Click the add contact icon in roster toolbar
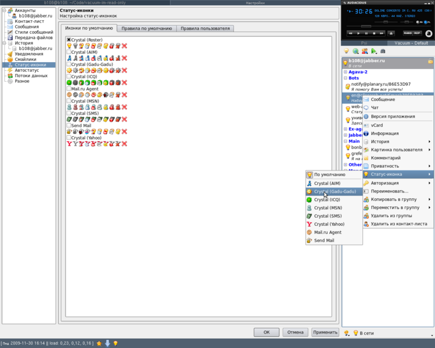 tap(364, 51)
